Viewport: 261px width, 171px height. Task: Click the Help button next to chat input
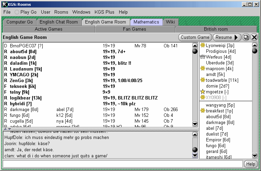click(x=250, y=164)
